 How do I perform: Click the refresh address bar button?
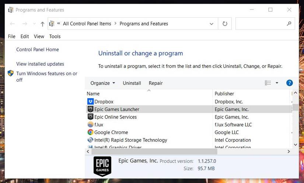click(x=225, y=24)
